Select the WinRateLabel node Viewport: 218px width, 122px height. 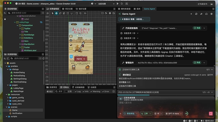tap(30, 51)
